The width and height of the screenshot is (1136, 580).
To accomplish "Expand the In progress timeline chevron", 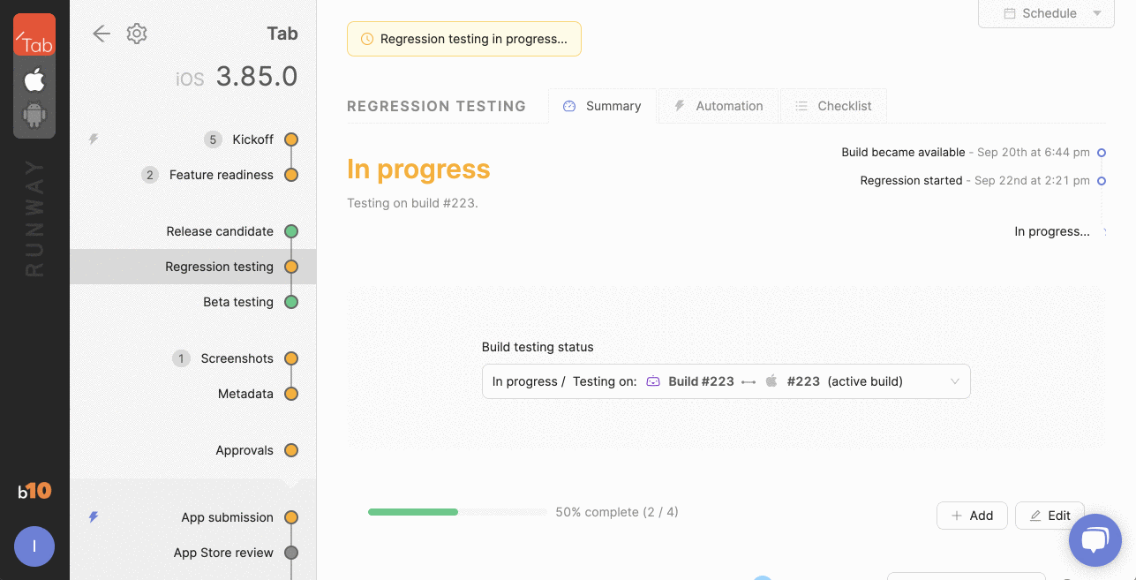I will (x=1105, y=232).
